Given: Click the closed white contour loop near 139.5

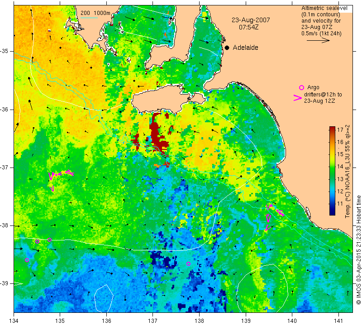Looking at the screenshot, I should coord(262,288).
